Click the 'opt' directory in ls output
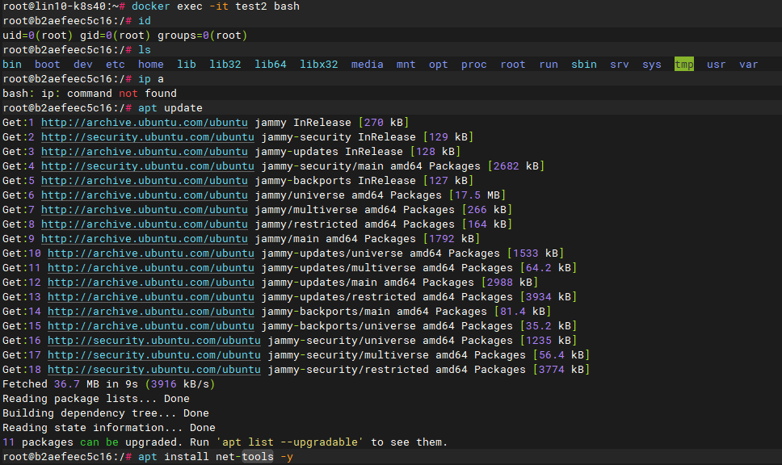Screen dimensions: 782x465 point(439,65)
